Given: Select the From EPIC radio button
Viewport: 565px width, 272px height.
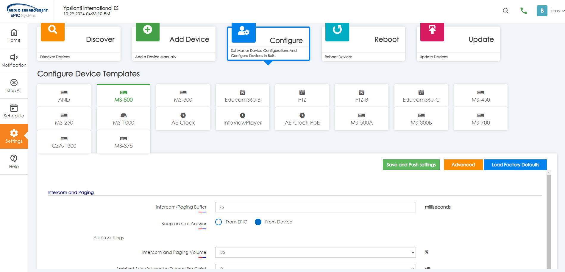Looking at the screenshot, I should coord(218,222).
